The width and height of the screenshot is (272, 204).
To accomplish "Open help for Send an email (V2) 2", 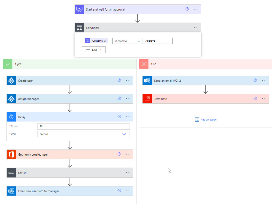I will click(255, 80).
